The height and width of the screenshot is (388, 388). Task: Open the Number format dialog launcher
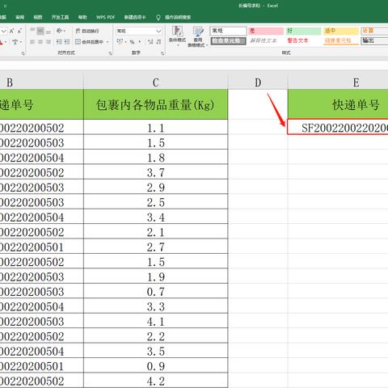[162, 53]
